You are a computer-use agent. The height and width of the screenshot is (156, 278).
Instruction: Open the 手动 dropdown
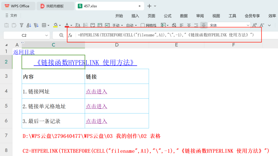118,25
